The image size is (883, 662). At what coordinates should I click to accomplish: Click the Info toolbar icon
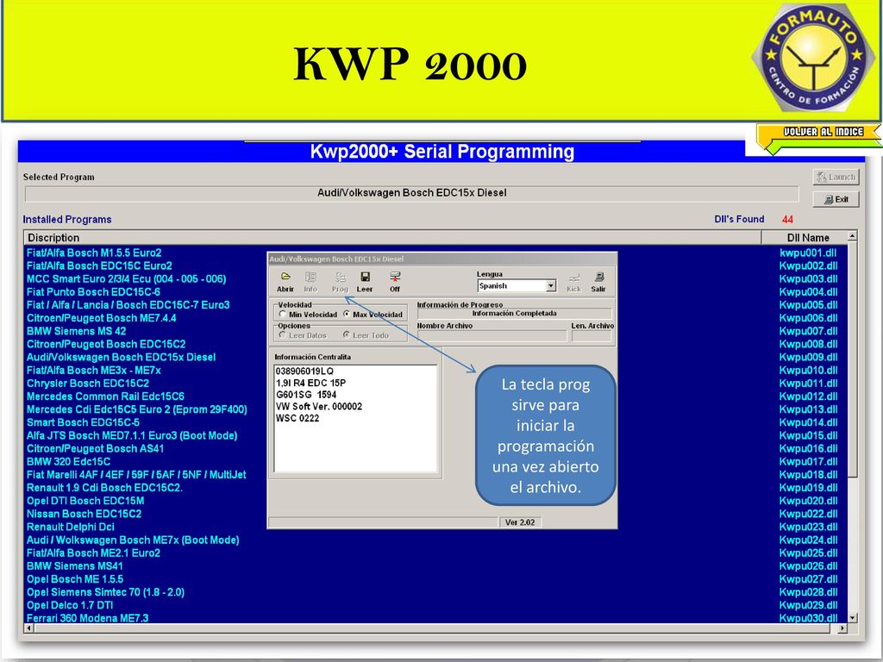click(310, 282)
